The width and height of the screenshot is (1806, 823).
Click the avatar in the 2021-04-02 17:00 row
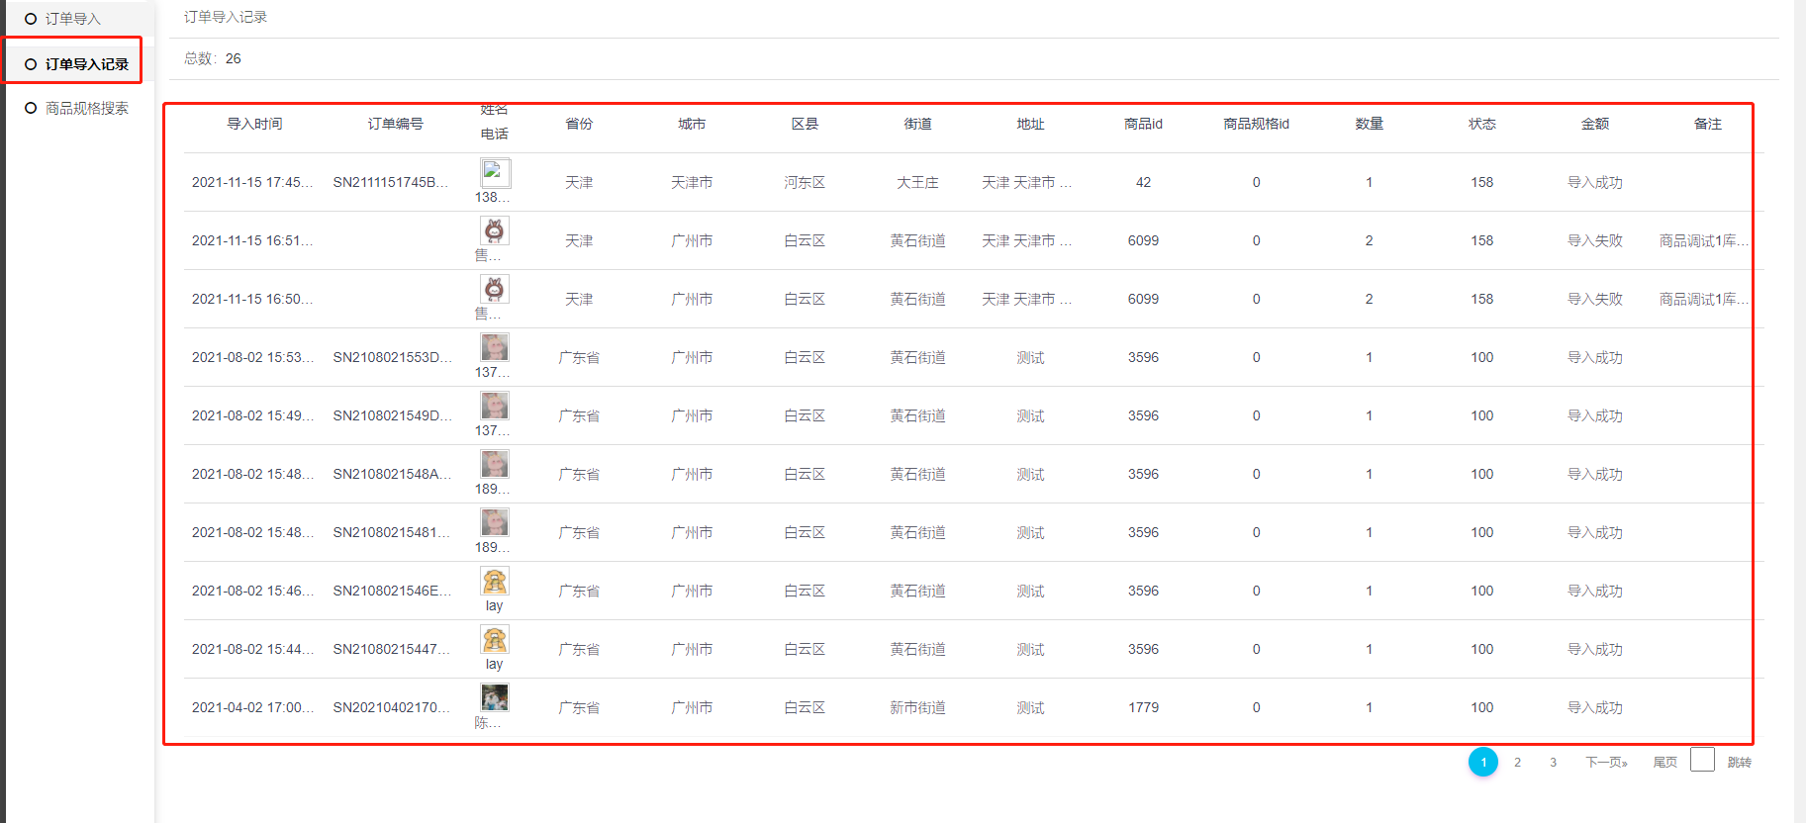[x=495, y=697]
